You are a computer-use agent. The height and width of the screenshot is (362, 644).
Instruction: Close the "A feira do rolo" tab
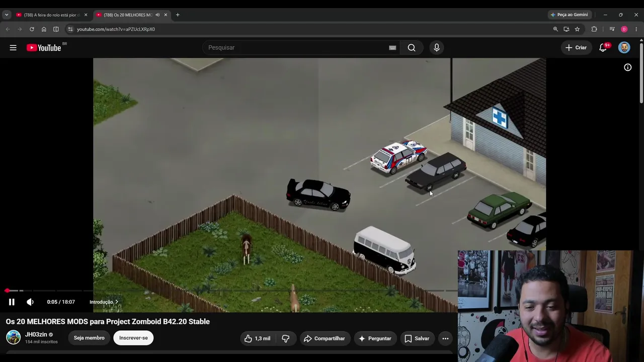(86, 15)
